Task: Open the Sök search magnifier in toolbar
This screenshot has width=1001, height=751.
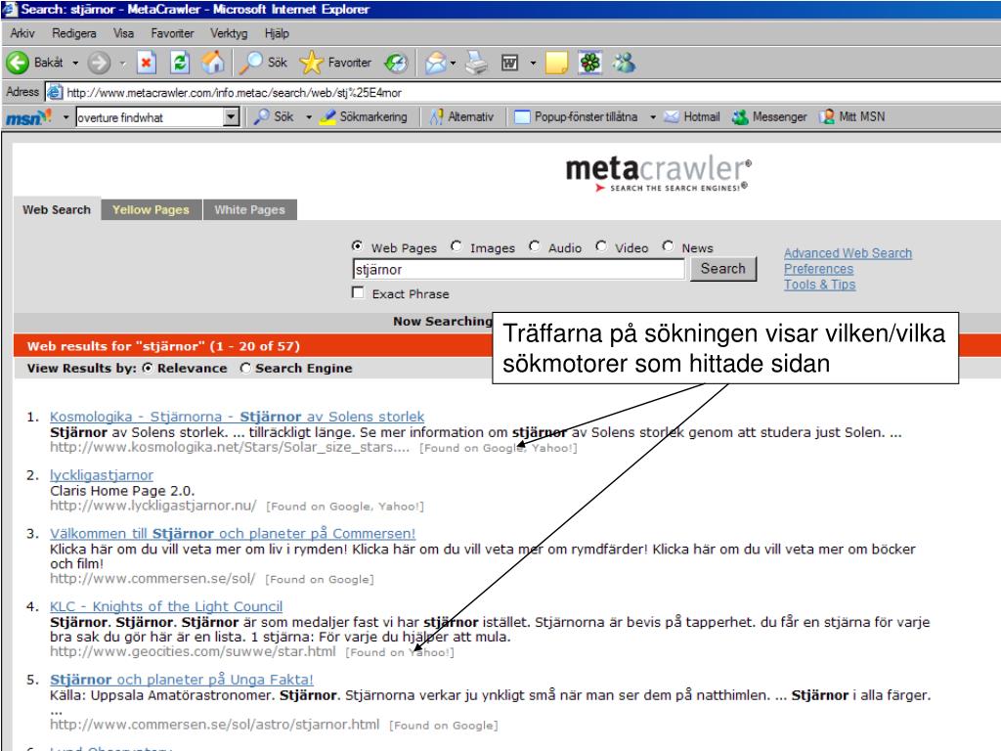Action: [251, 62]
